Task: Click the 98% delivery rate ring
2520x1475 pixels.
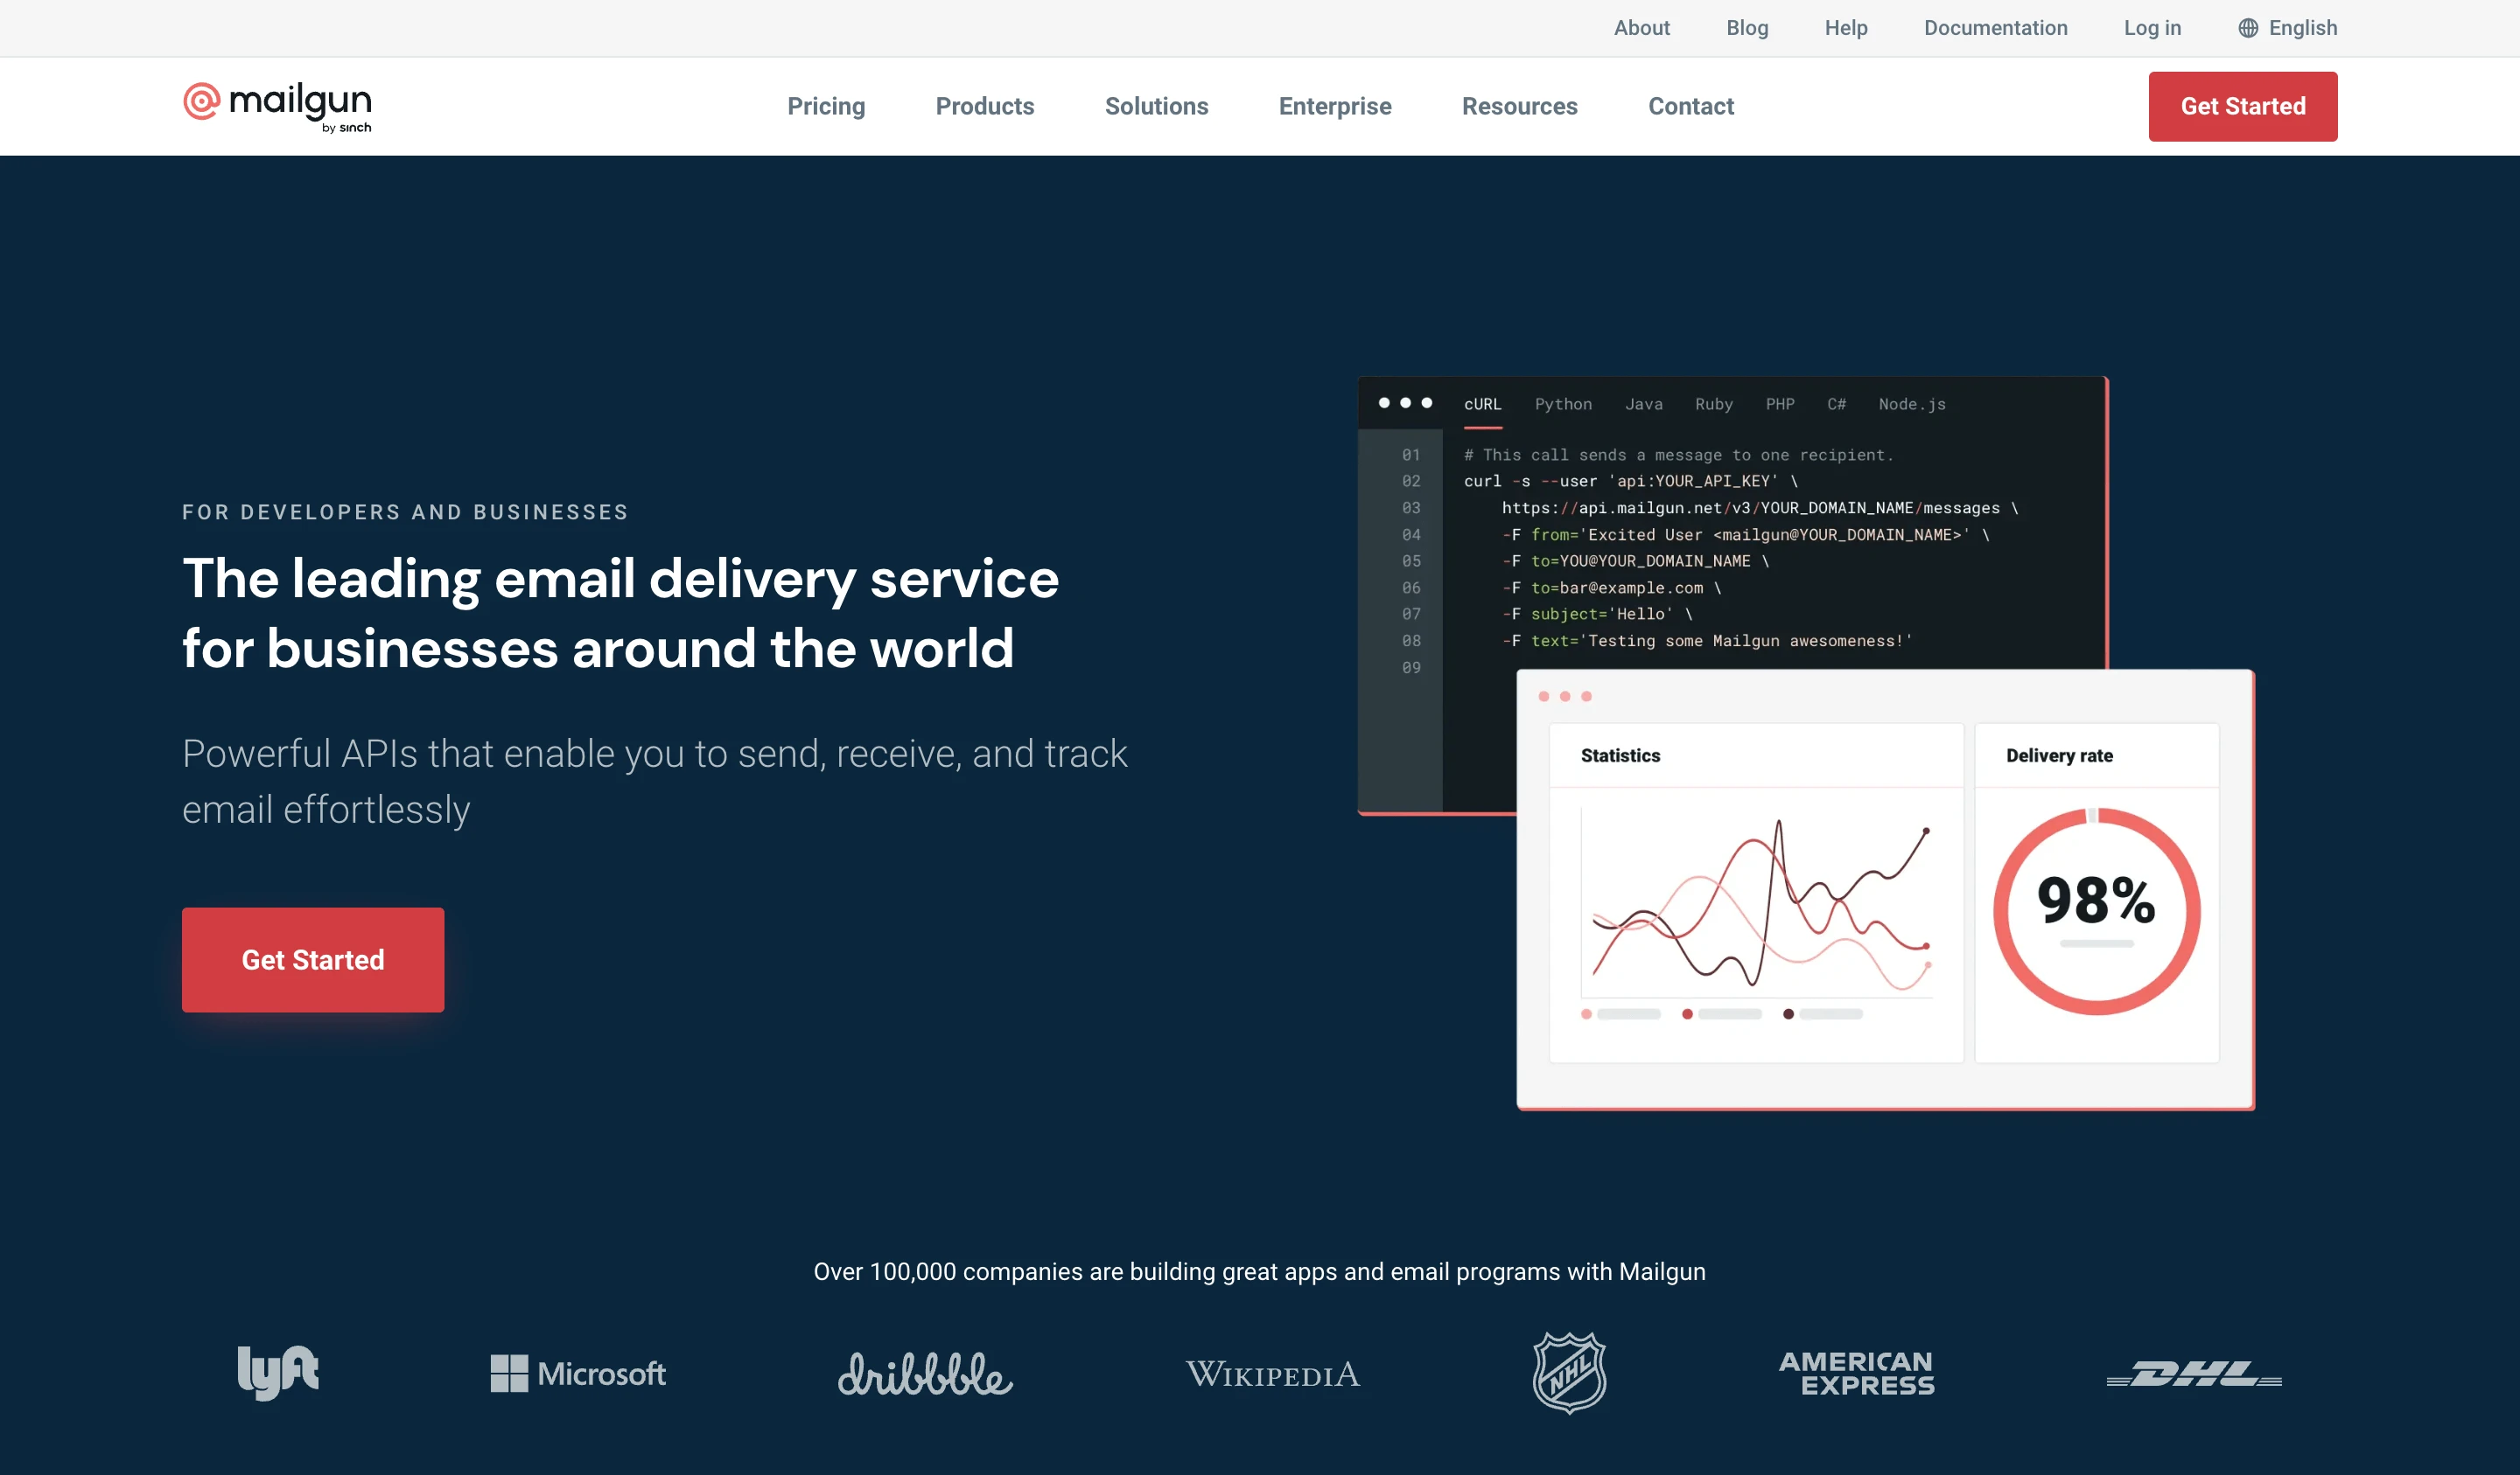Action: (x=2096, y=910)
